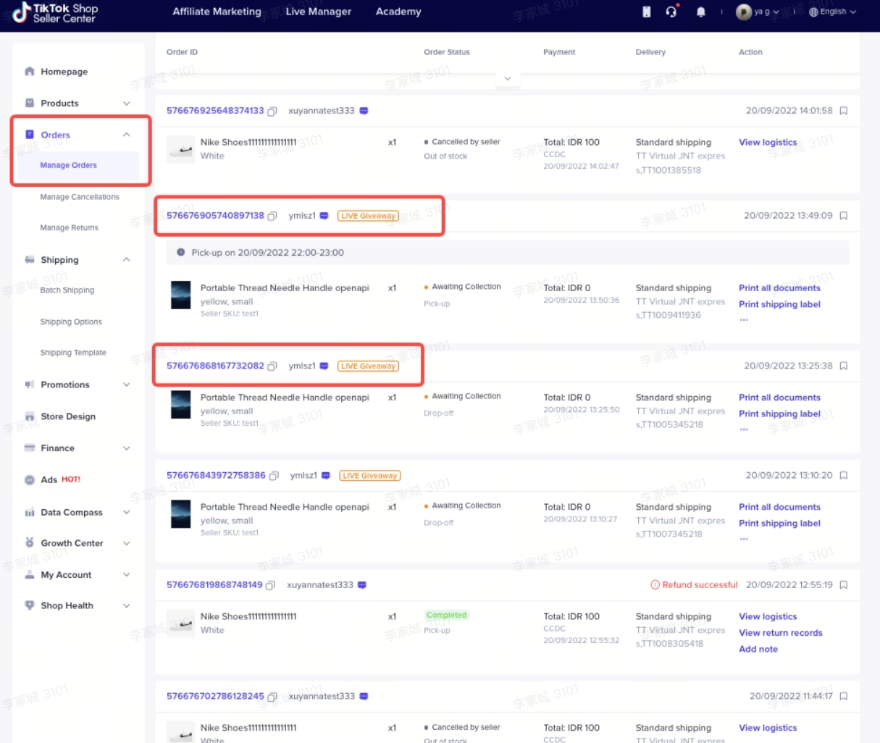Open Affiliate Marketing in top navigation
The image size is (880, 743).
click(217, 12)
